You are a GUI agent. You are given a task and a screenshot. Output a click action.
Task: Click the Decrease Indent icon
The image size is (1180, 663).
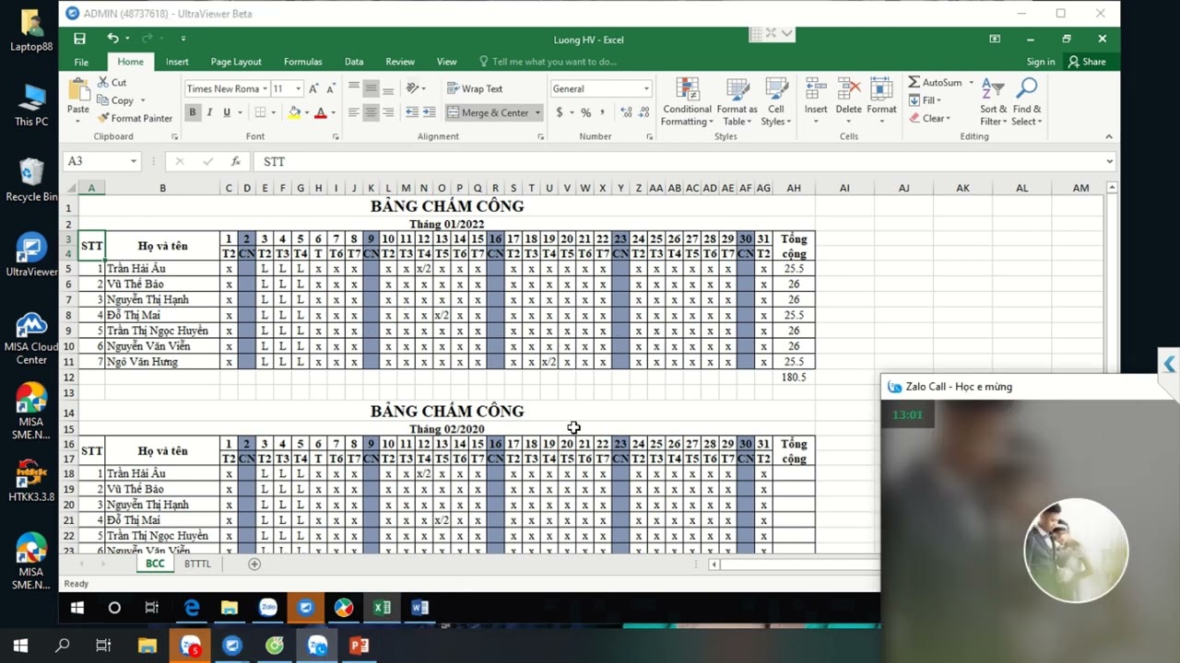(412, 112)
